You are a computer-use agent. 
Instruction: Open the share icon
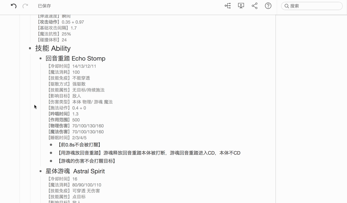(x=255, y=6)
